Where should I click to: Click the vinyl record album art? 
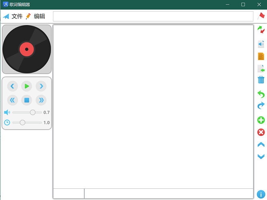(27, 49)
